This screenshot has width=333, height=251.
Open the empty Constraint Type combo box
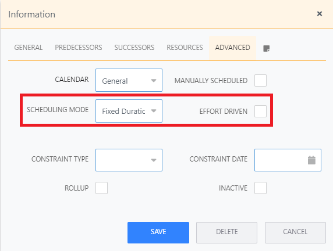point(129,160)
